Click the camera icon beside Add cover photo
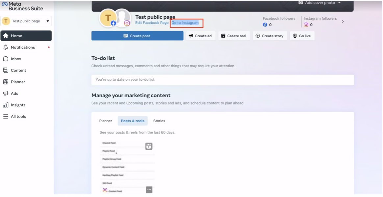Screen dimensions: 383x197 click(x=301, y=3)
